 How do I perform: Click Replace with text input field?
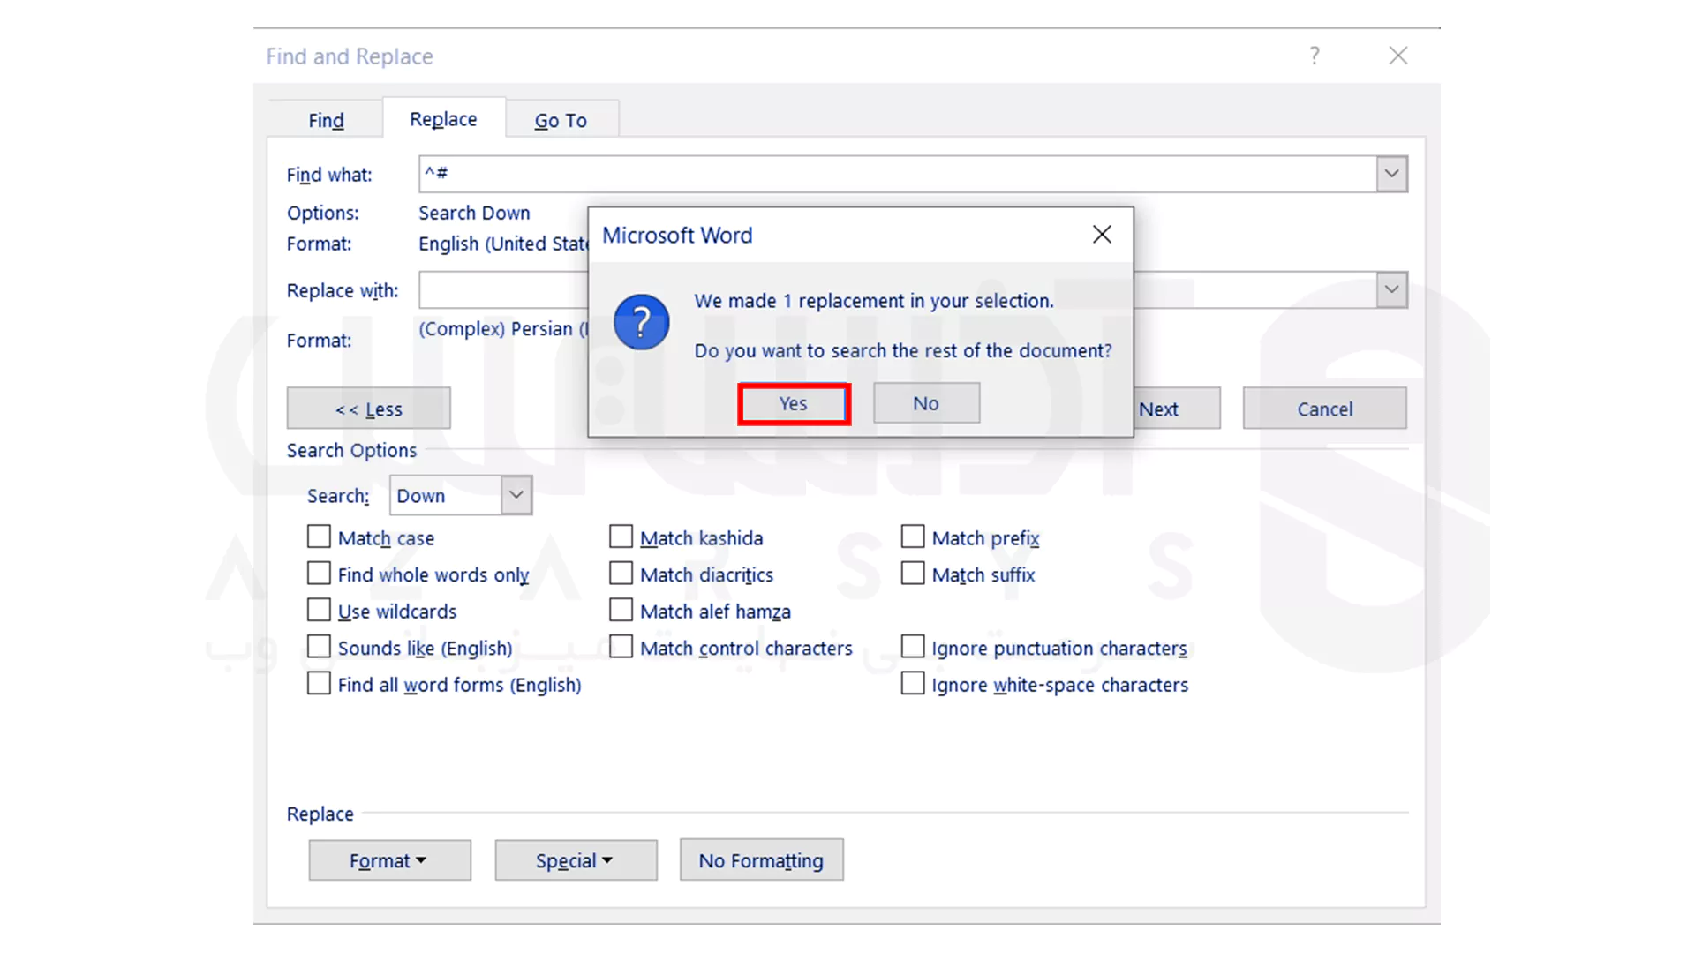(912, 289)
